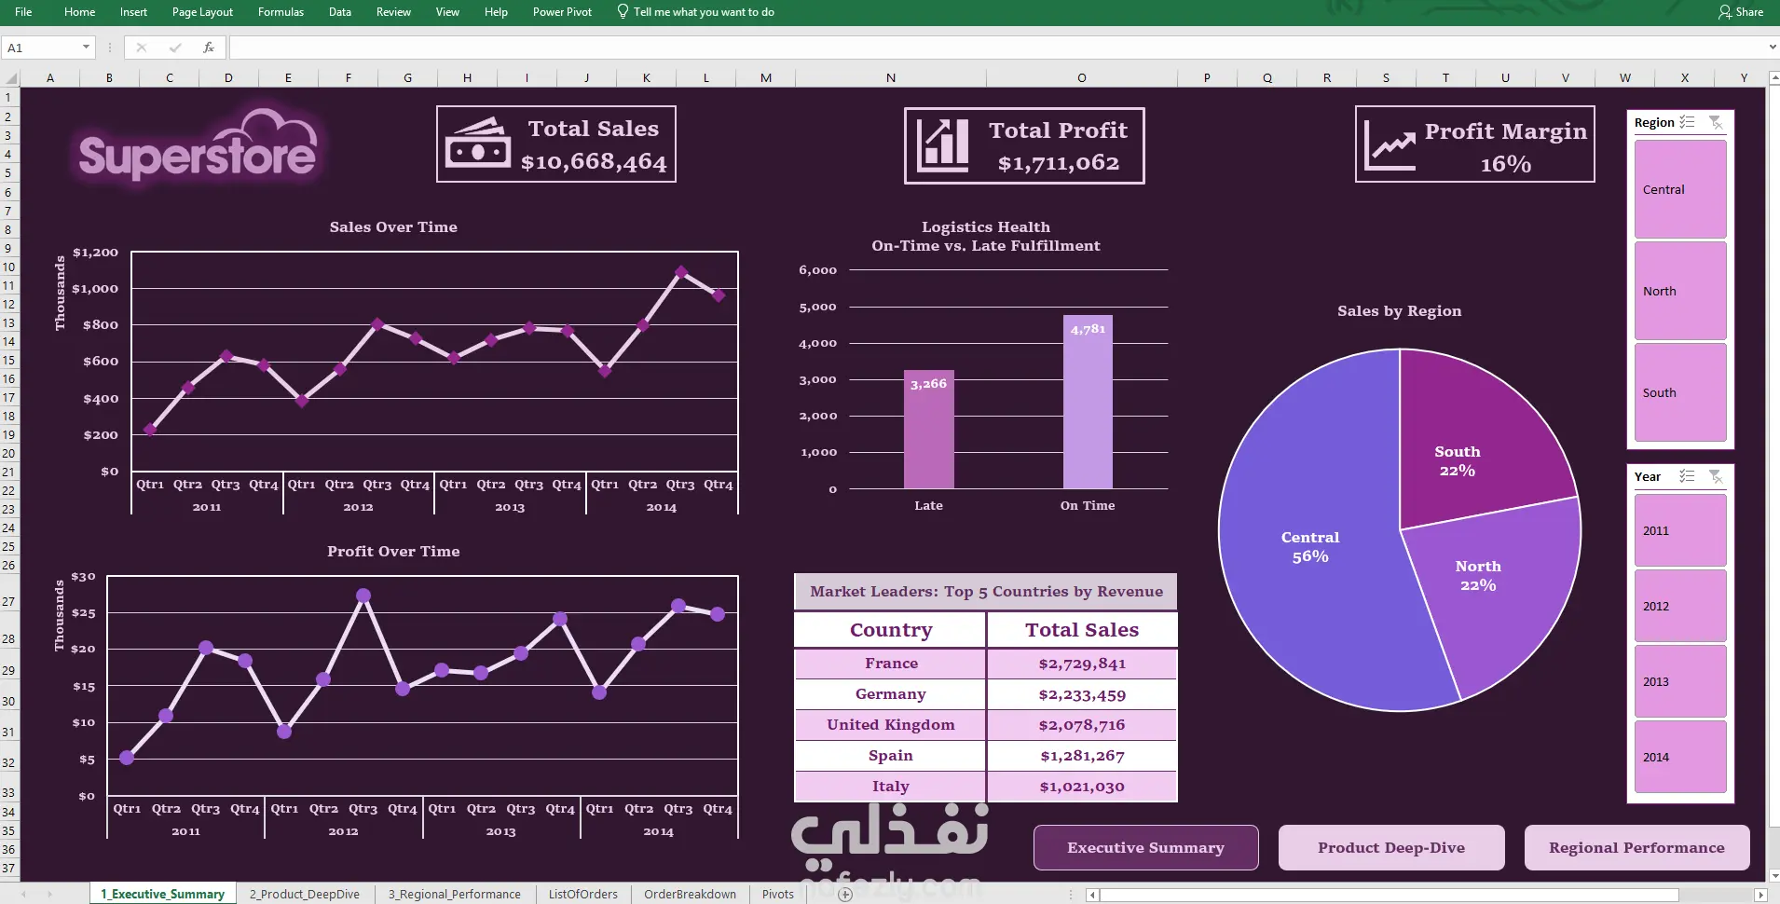1780x904 pixels.
Task: Click the cancel entry X icon
Action: pos(142,47)
